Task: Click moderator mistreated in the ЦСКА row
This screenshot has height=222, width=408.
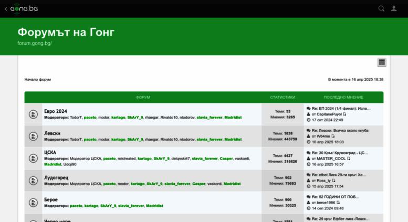Action: (x=127, y=158)
